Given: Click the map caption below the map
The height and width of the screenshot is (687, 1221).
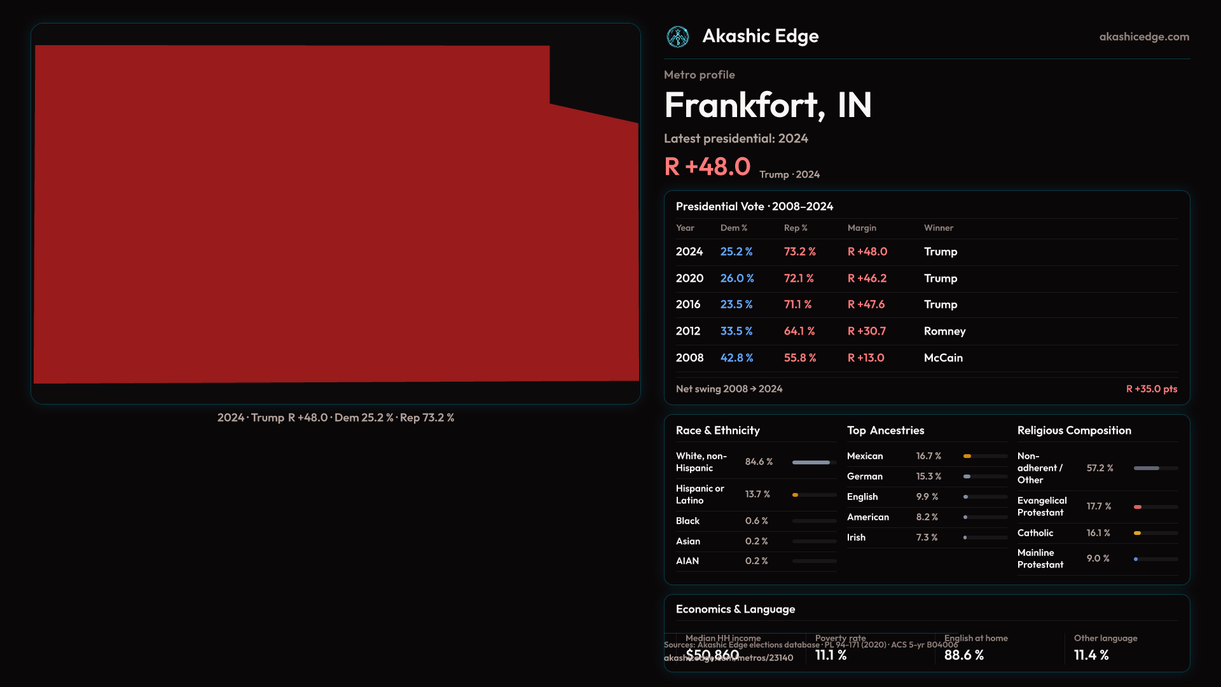Looking at the screenshot, I should pyautogui.click(x=335, y=418).
